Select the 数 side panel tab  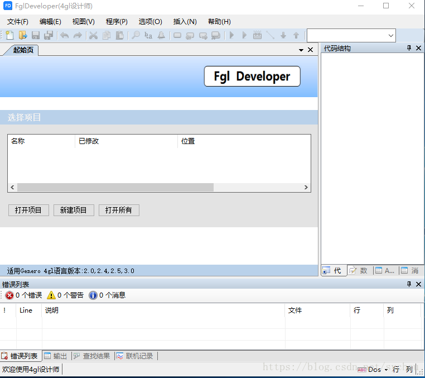click(x=360, y=271)
